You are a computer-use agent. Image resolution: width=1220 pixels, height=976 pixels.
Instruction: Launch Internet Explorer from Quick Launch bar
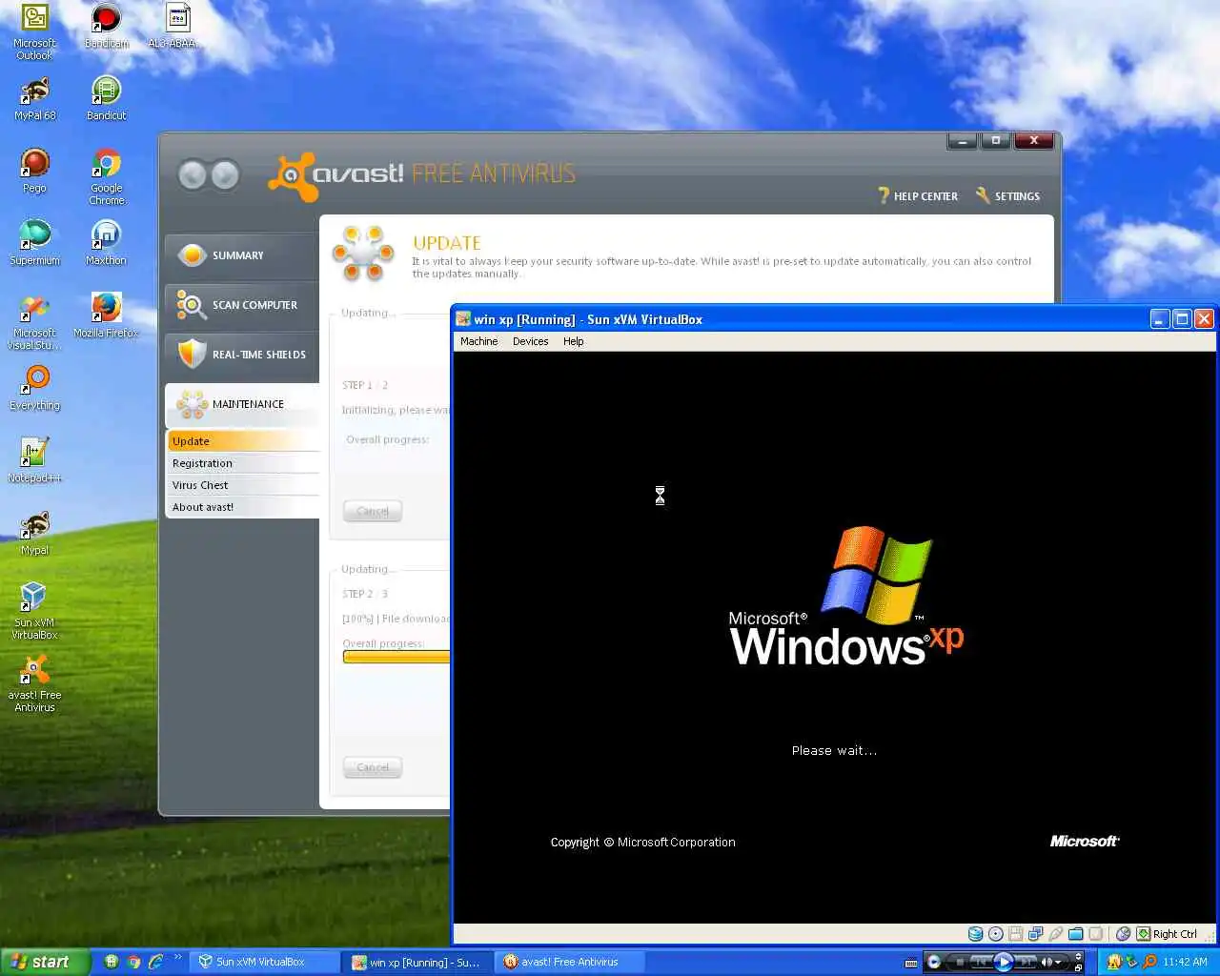[155, 962]
